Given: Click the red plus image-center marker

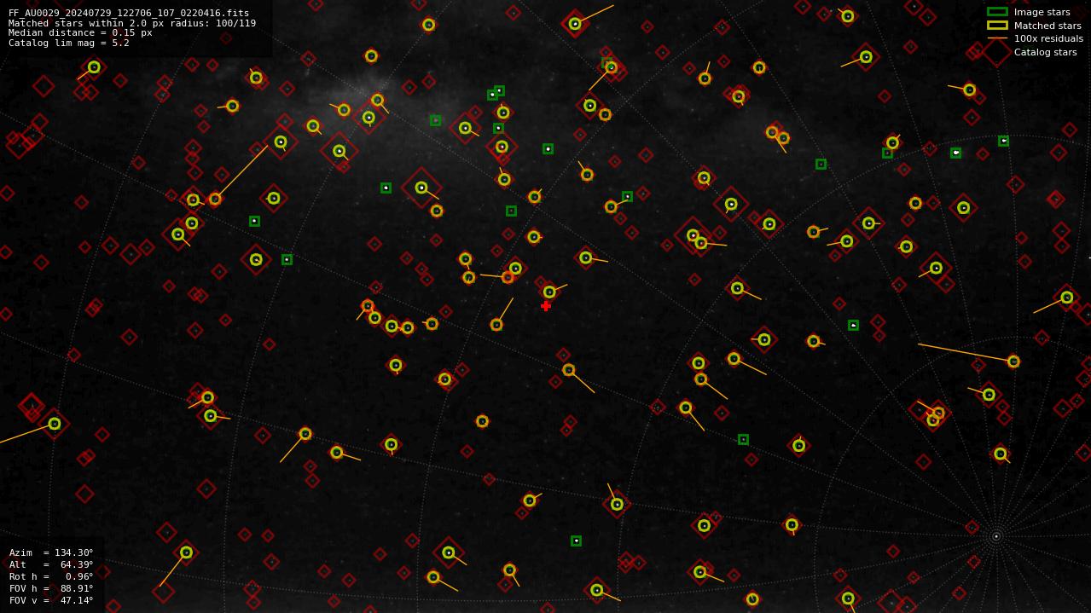Looking at the screenshot, I should [546, 306].
